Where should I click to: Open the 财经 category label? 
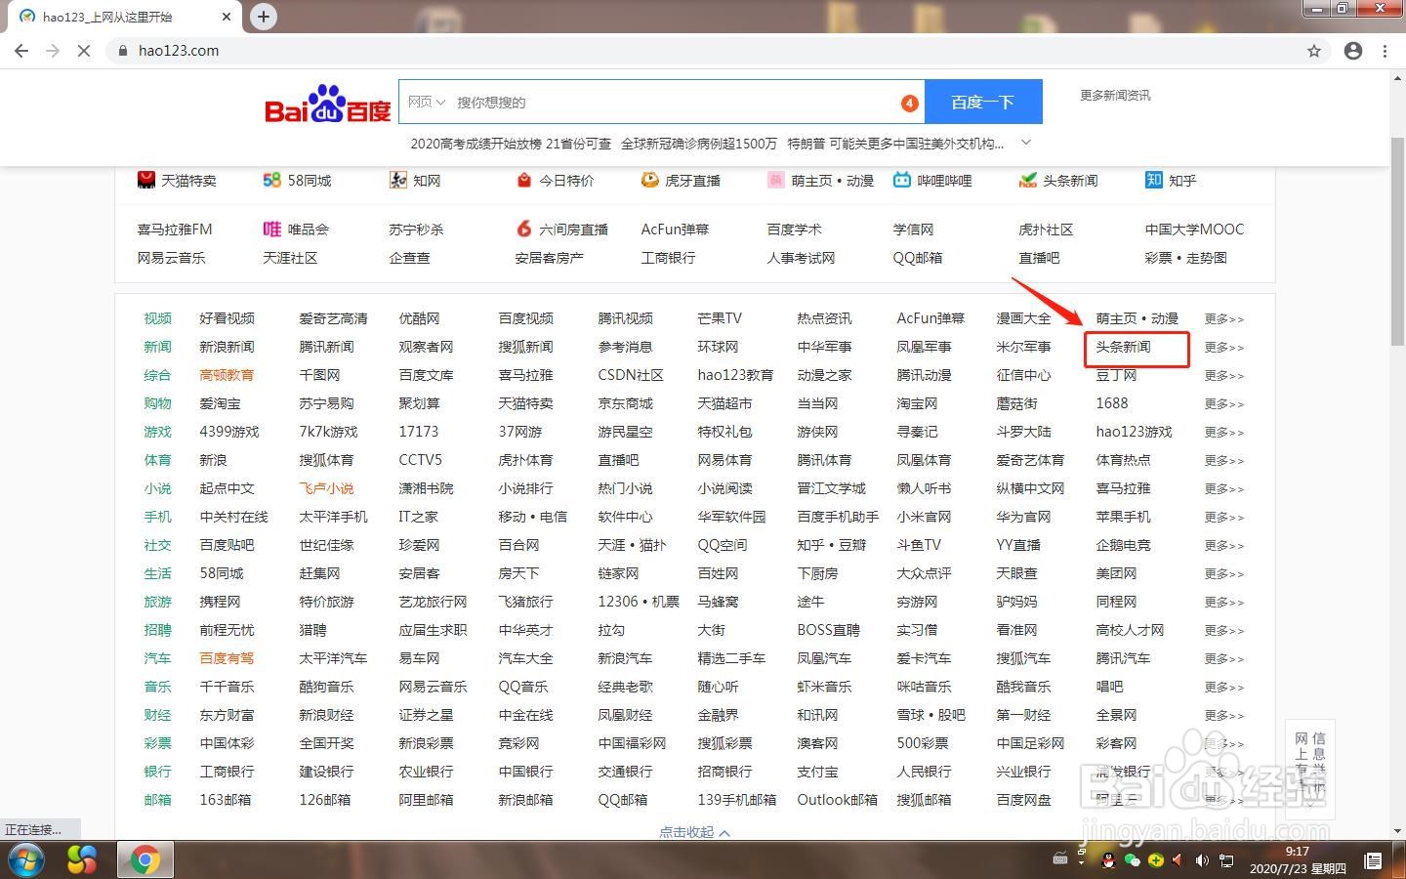(157, 715)
